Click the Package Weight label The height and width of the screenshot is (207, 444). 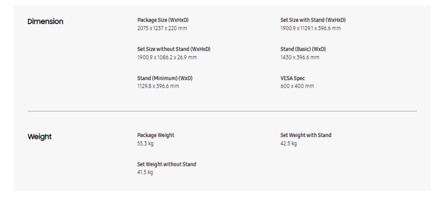pyautogui.click(x=155, y=135)
